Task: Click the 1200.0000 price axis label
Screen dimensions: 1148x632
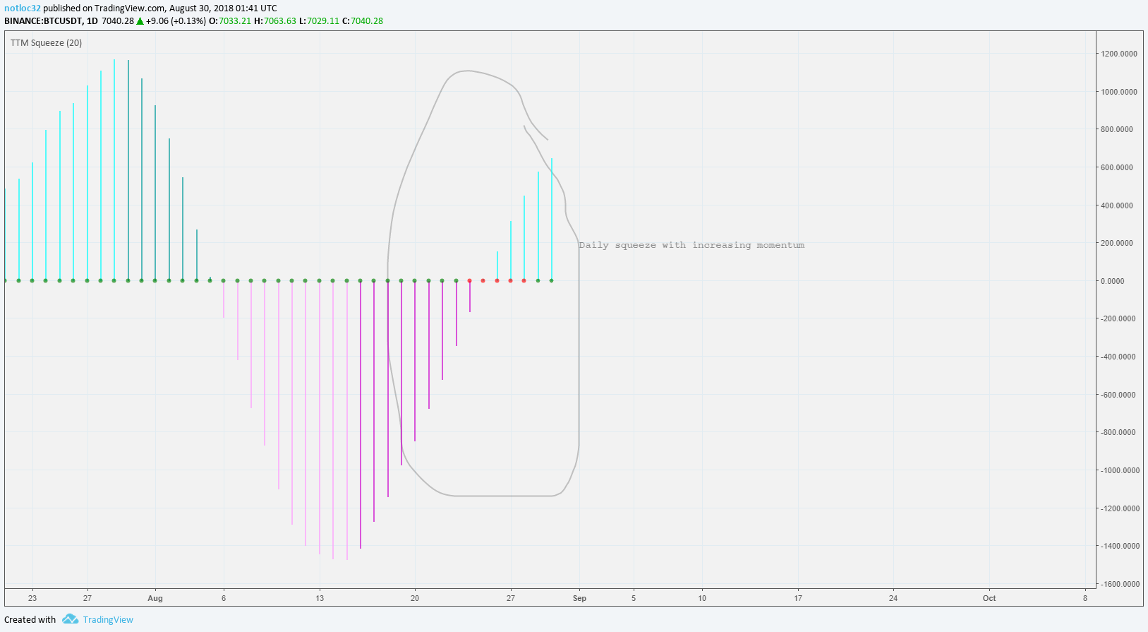Action: [x=1119, y=54]
